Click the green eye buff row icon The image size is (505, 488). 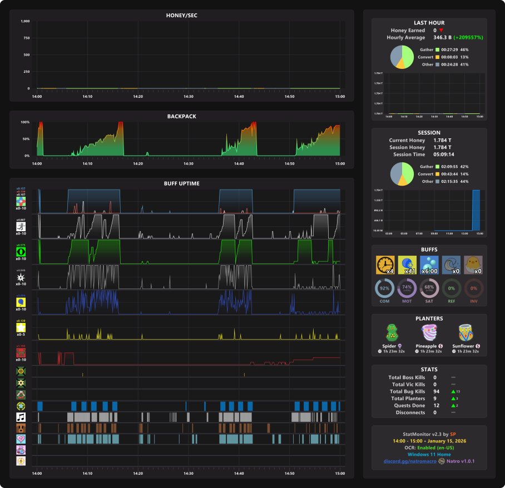[21, 252]
